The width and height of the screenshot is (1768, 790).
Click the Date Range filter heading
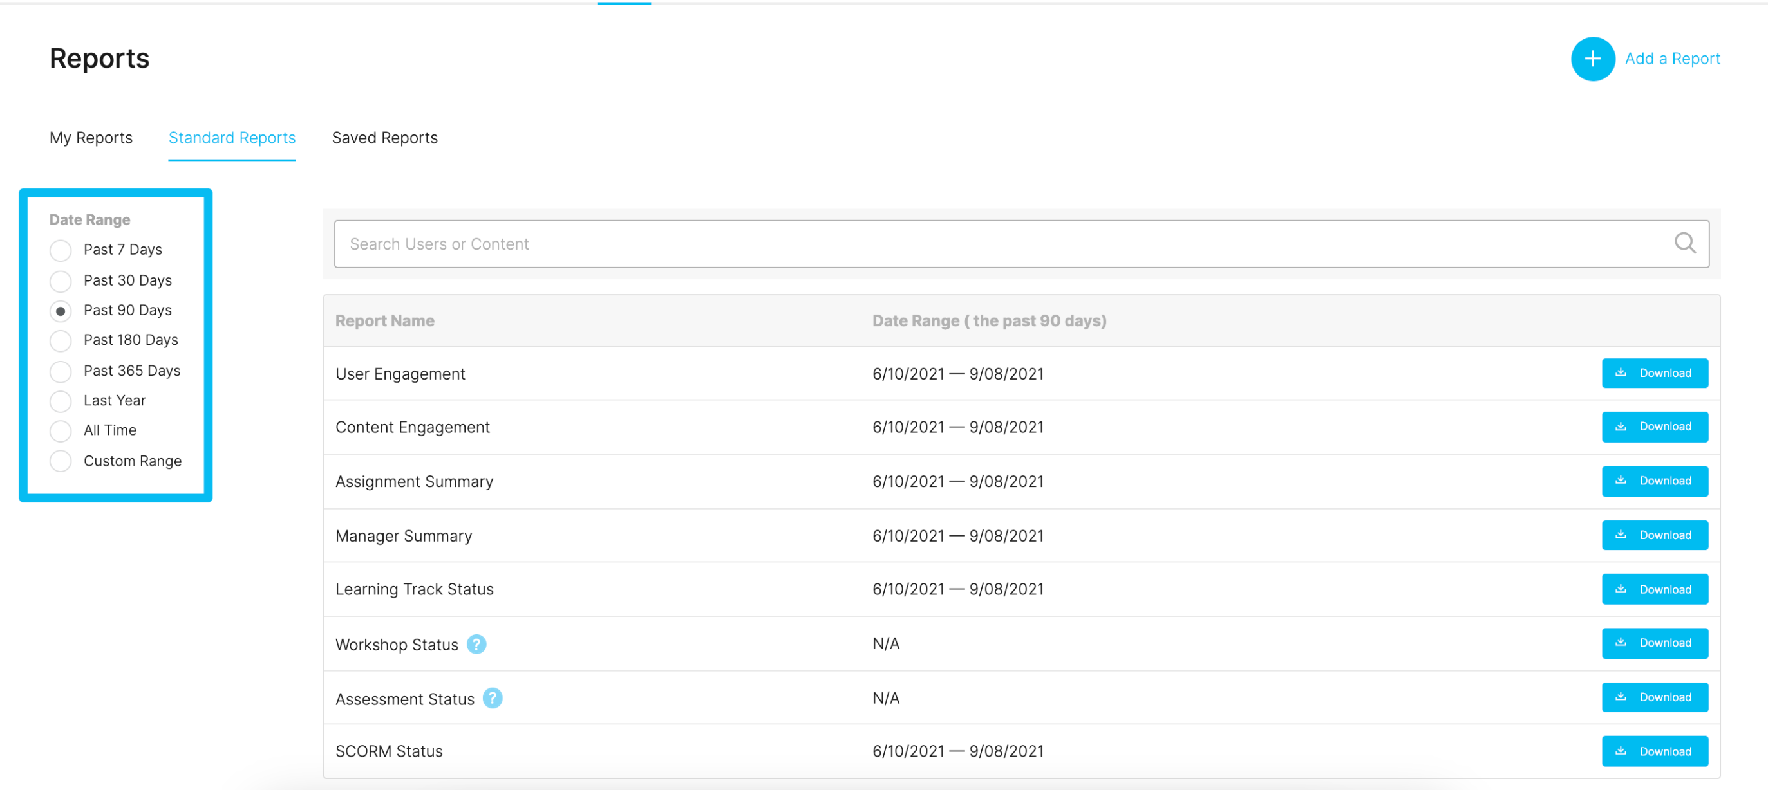click(90, 219)
